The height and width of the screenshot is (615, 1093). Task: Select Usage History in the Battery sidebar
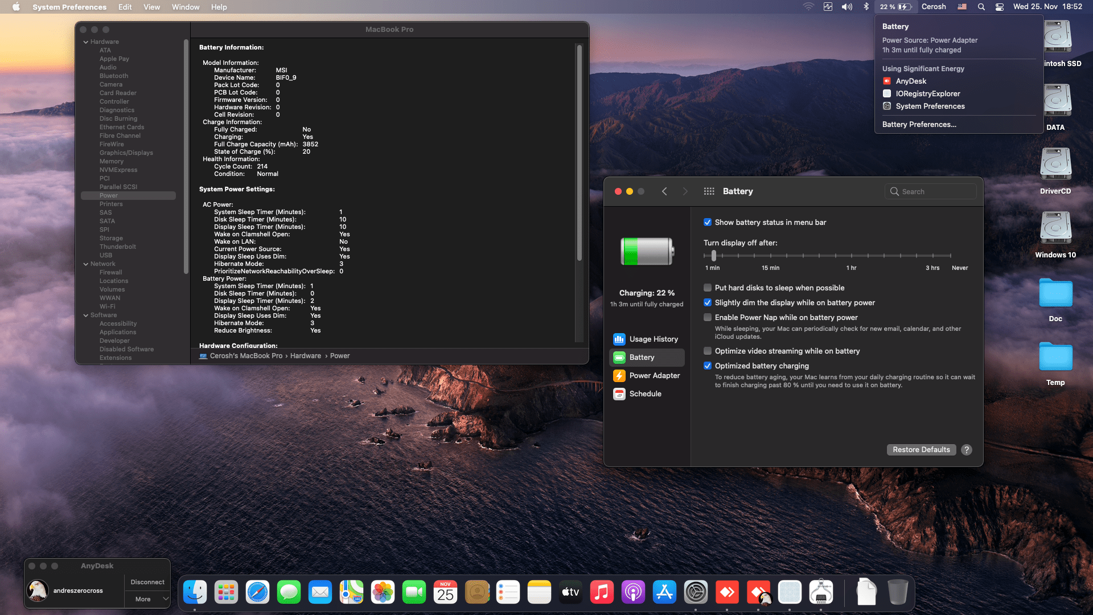pyautogui.click(x=654, y=339)
